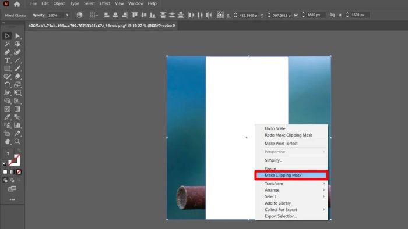Choose the Shape Builder tool
Image resolution: width=408 pixels, height=229 pixels.
tap(7, 101)
